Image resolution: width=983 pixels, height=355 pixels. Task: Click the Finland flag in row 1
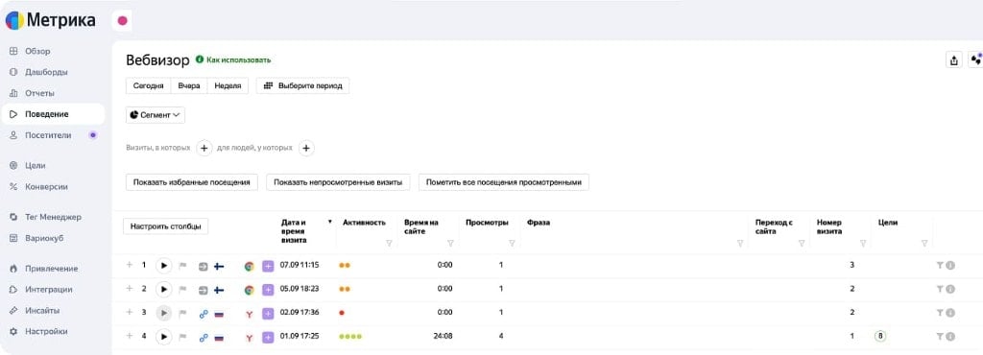220,266
